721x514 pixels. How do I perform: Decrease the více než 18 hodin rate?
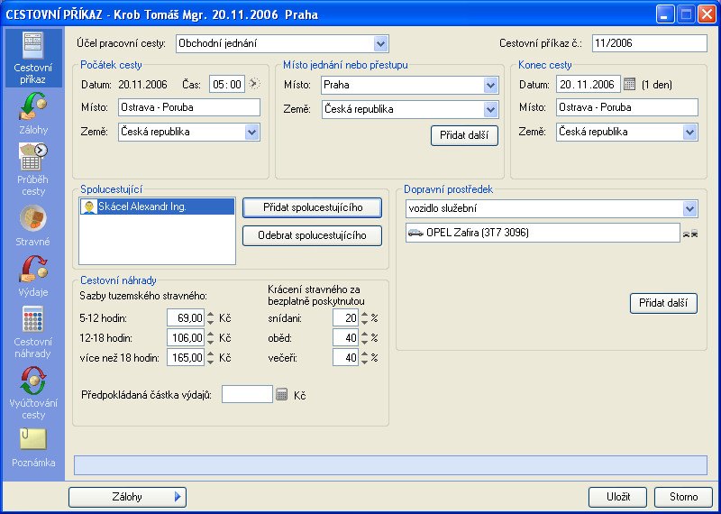[x=211, y=363]
